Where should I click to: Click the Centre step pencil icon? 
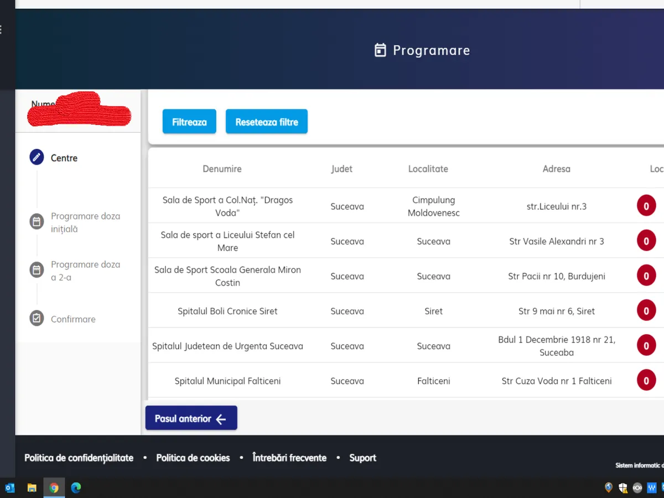[x=37, y=158]
